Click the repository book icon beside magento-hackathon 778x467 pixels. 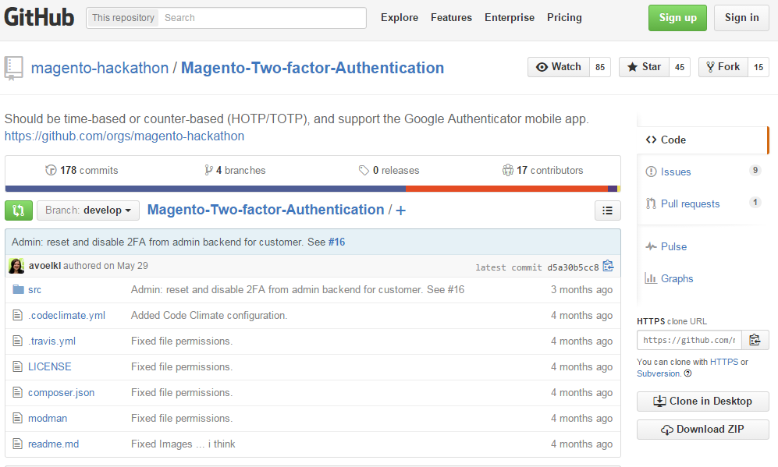tap(14, 68)
